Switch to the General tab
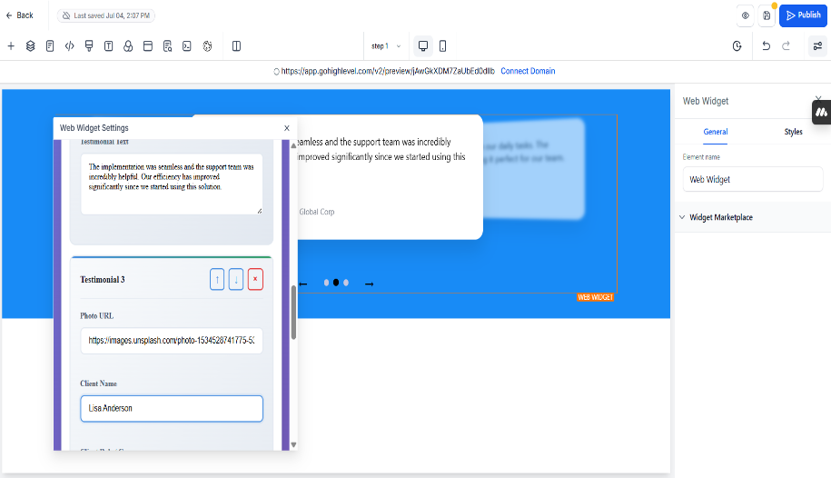 click(x=716, y=132)
